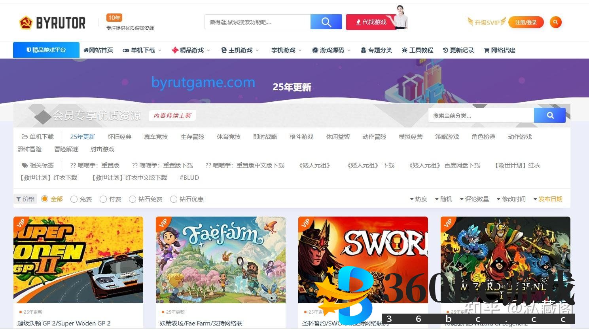Switch to the 怀旧经典 category tab

(x=119, y=137)
